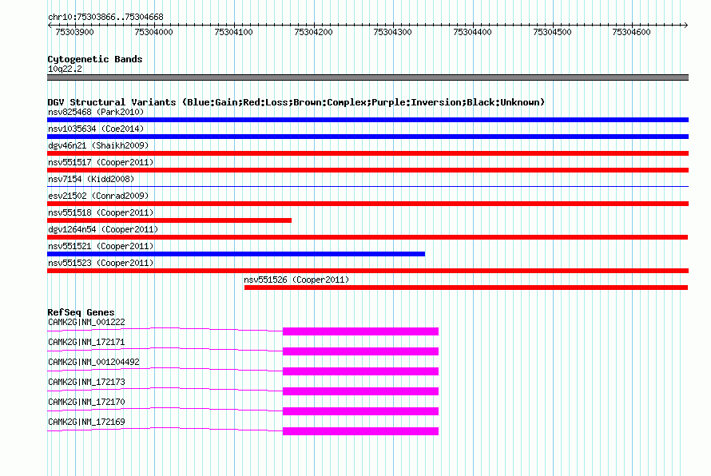The width and height of the screenshot is (711, 476).
Task: Click the left arrow of the ruler
Action: 50,25
